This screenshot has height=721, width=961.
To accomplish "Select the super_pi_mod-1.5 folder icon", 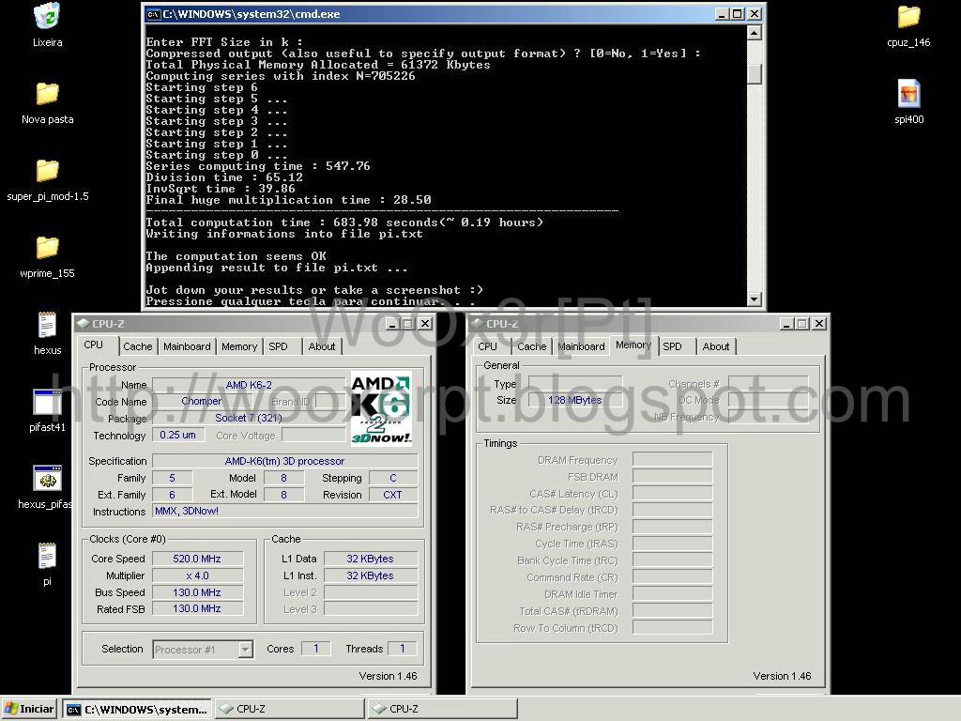I will [47, 171].
